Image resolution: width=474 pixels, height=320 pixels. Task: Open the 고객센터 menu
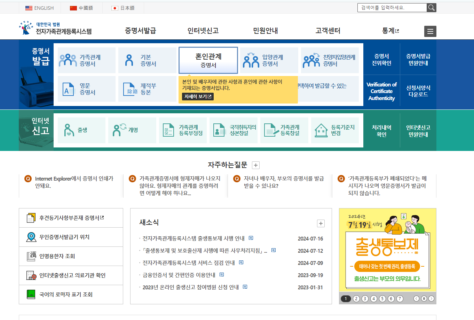(327, 31)
